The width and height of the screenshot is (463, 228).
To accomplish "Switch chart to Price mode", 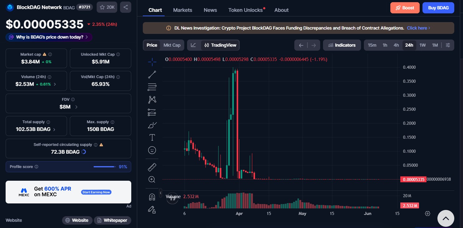I will pos(152,45).
